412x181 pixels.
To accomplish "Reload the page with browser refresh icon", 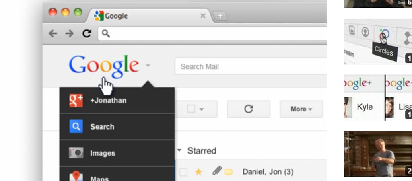I will point(87,33).
